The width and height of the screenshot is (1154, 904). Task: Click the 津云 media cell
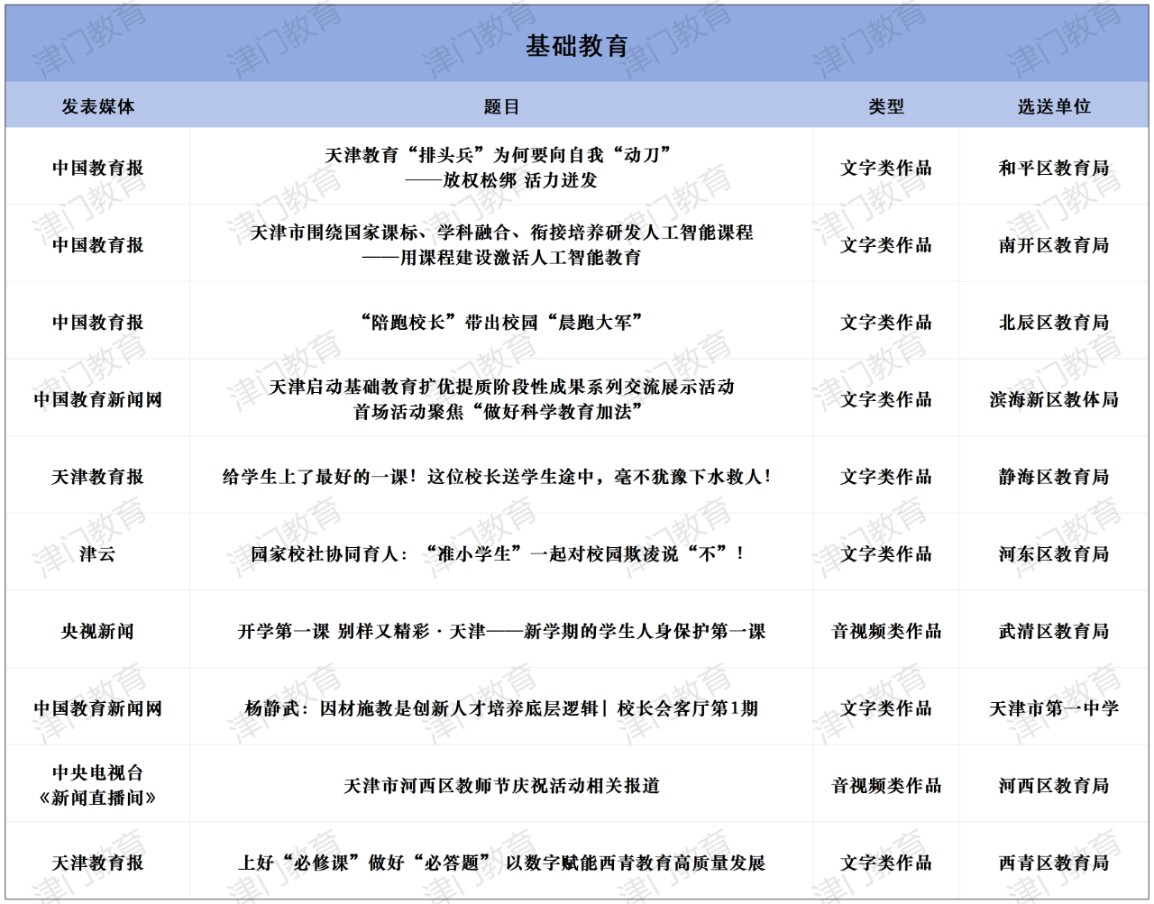(97, 554)
